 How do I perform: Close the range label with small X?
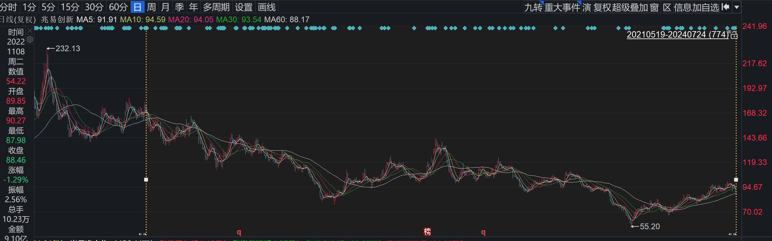point(729,31)
